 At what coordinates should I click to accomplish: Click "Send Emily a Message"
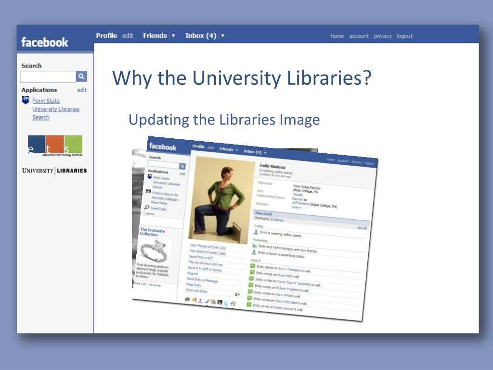(202, 280)
